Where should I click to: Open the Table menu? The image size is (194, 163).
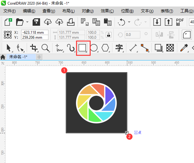pos(167,11)
